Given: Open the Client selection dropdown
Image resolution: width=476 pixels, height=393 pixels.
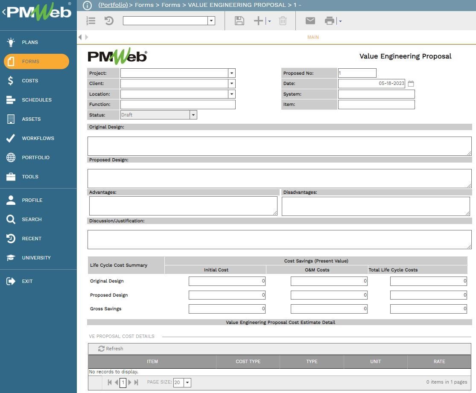Looking at the screenshot, I should point(231,83).
